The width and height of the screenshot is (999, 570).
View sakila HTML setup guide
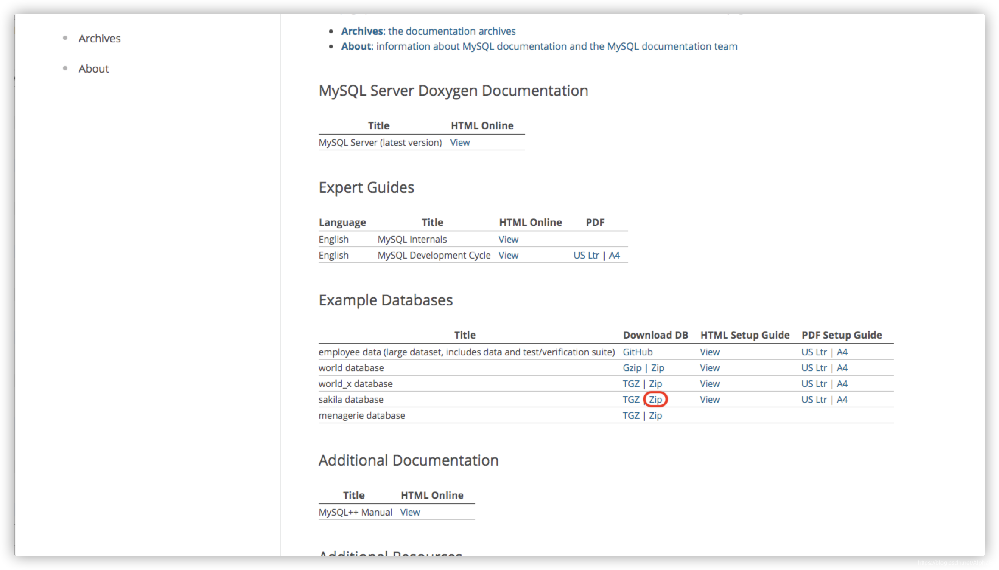click(710, 400)
